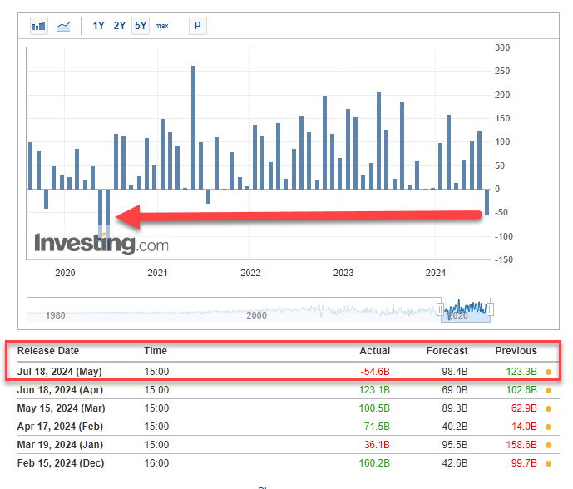Switch to the line chart icon
This screenshot has height=489, width=573.
[x=63, y=26]
